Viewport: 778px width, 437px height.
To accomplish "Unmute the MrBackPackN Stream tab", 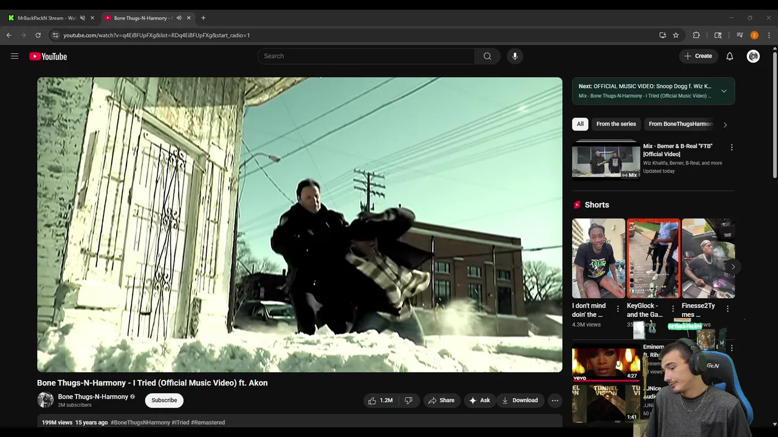I will coord(83,18).
